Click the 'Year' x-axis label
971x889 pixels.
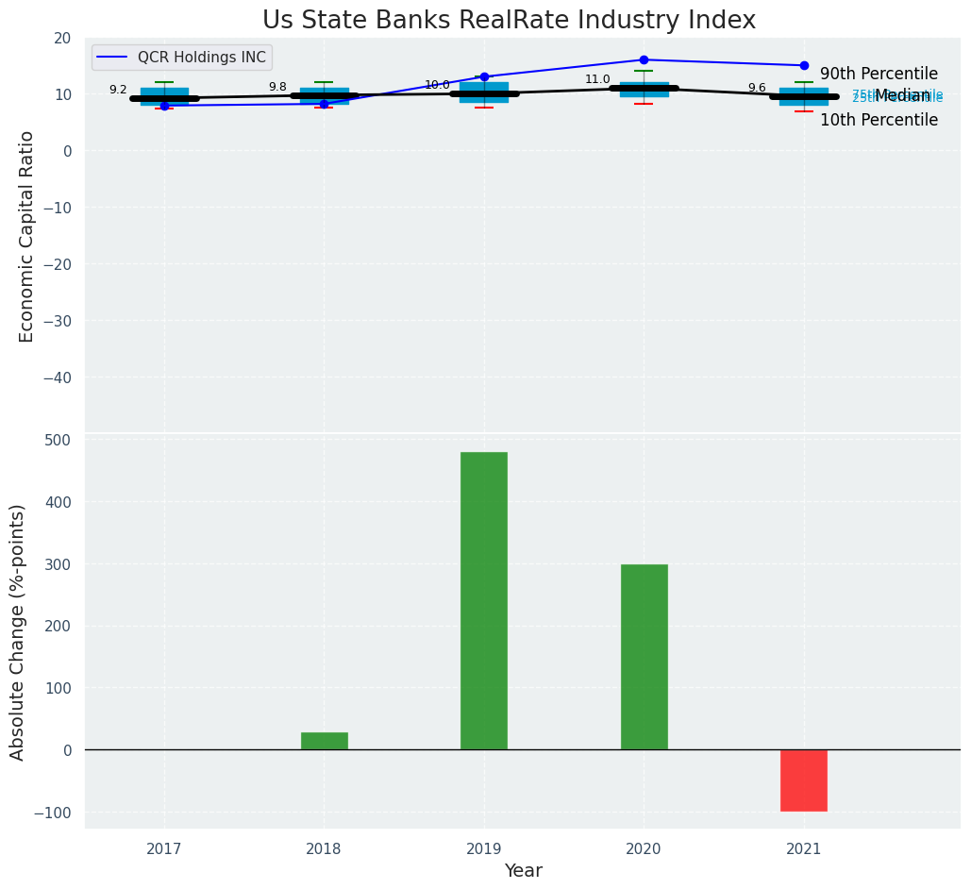[x=524, y=870]
